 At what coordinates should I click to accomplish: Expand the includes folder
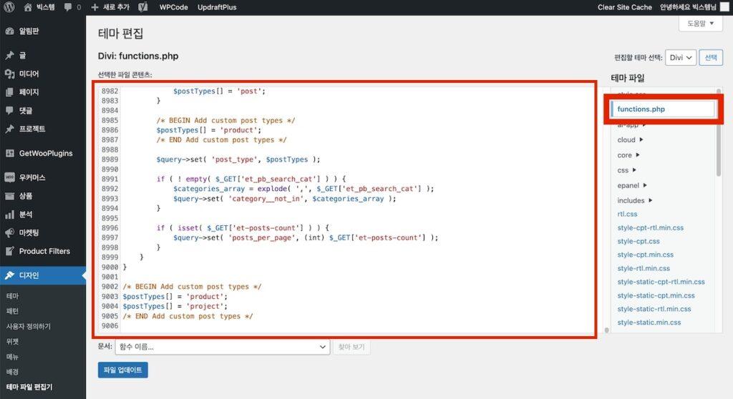635,200
